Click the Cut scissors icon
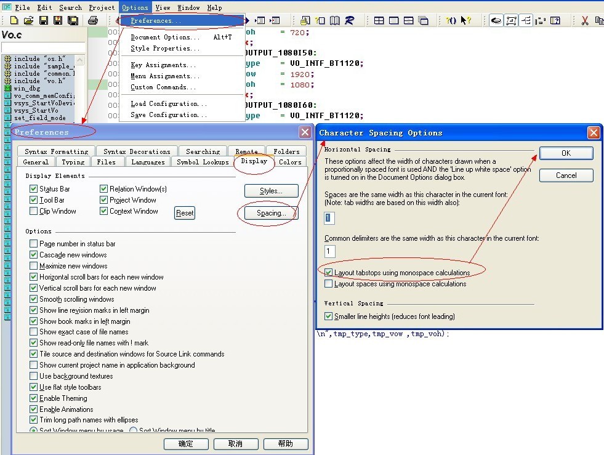 click(585, 20)
